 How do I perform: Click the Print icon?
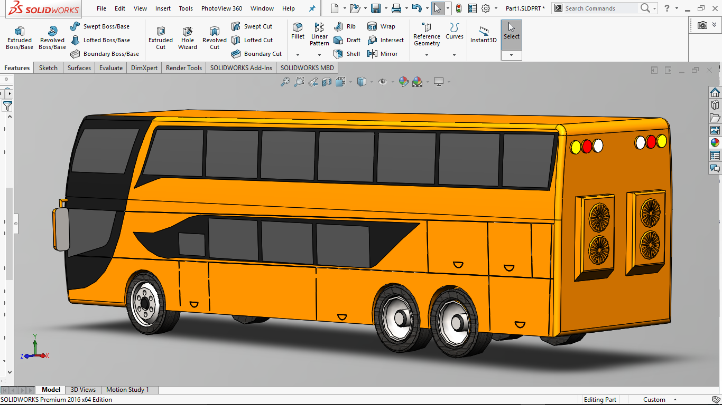[396, 8]
